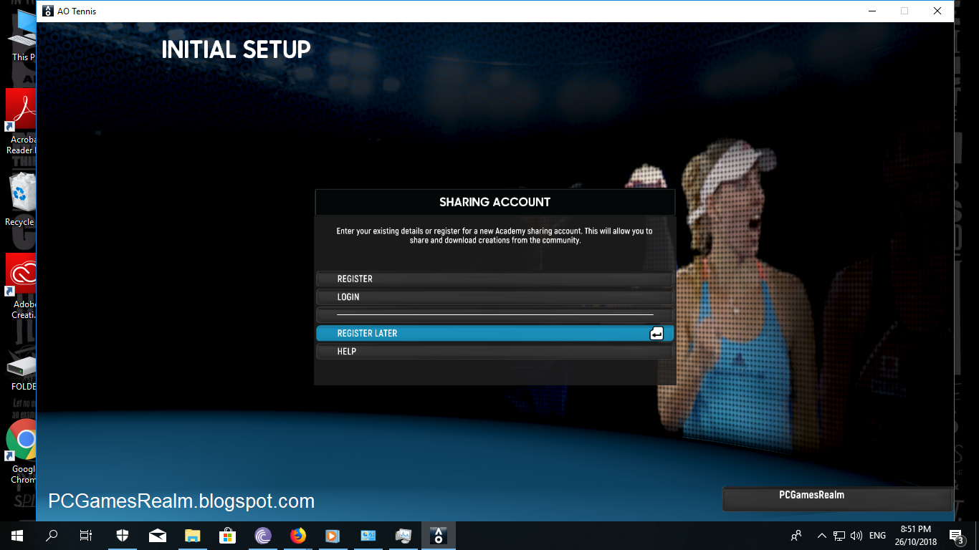The width and height of the screenshot is (979, 550).
Task: Open the purple BitTorrent taskbar icon
Action: pos(263,535)
